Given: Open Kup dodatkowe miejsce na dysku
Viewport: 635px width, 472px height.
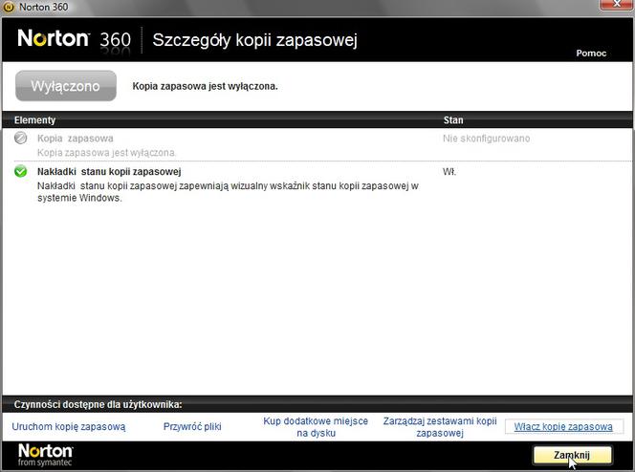Looking at the screenshot, I should point(316,427).
